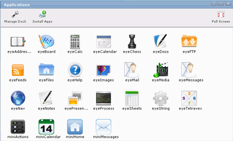Open the eyeImages viewer
This screenshot has height=141, width=233.
pyautogui.click(x=103, y=70)
